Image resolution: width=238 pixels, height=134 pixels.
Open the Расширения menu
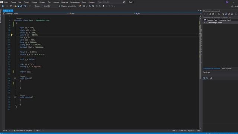[x=75, y=2]
